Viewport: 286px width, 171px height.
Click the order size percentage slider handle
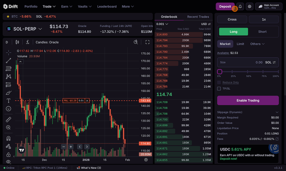pos(220,72)
